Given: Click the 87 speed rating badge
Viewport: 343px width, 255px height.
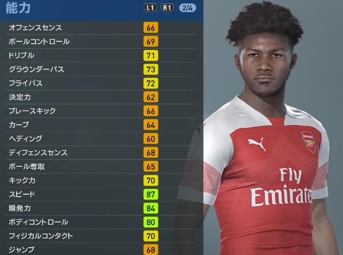Looking at the screenshot, I should click(151, 194).
